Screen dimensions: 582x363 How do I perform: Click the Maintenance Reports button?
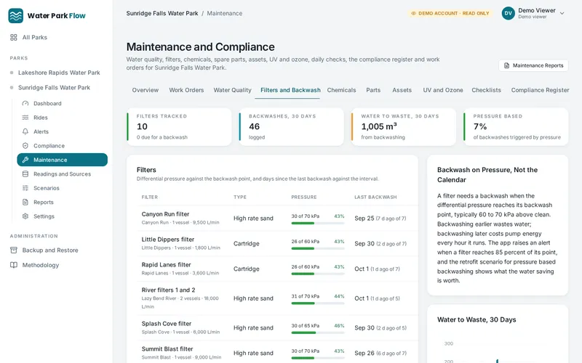(x=533, y=65)
